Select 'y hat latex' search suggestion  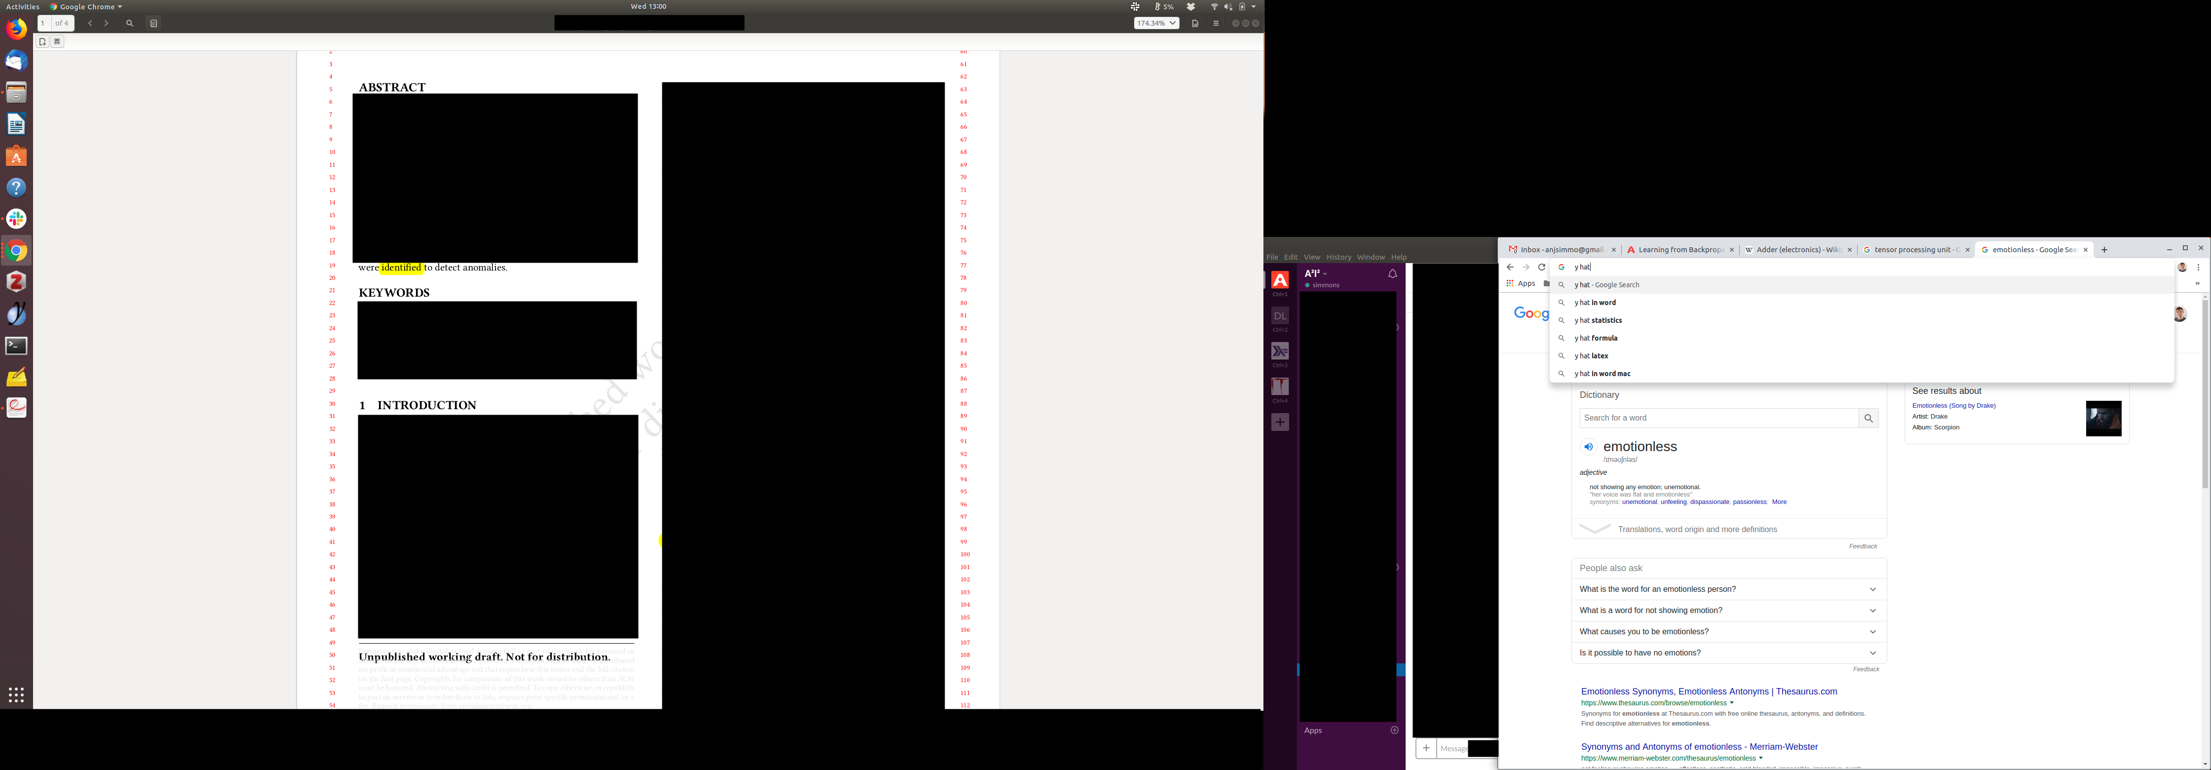tap(1591, 355)
